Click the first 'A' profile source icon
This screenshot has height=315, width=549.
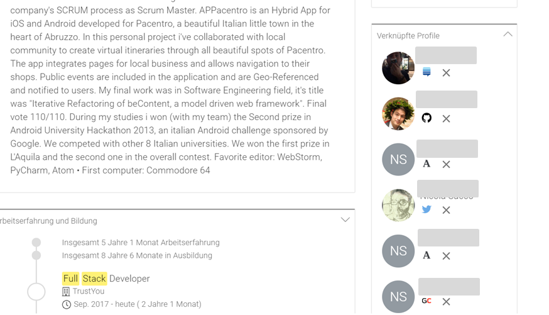coord(427,164)
